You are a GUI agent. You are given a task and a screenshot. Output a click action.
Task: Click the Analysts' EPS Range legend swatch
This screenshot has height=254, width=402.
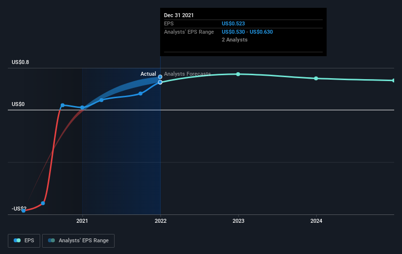coord(51,240)
